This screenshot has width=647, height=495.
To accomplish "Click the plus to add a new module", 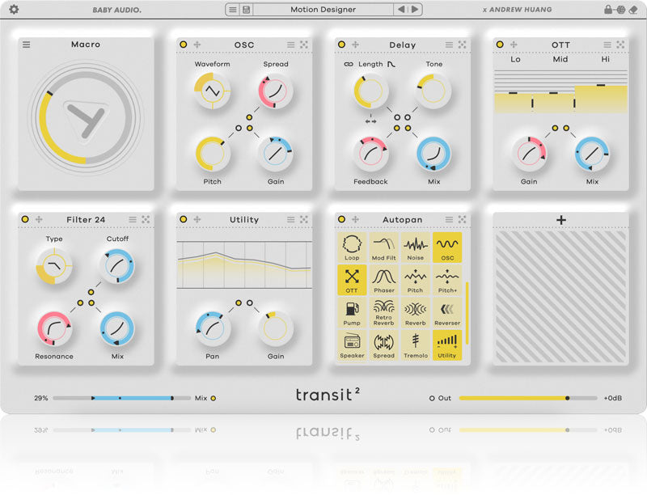I will click(x=560, y=220).
